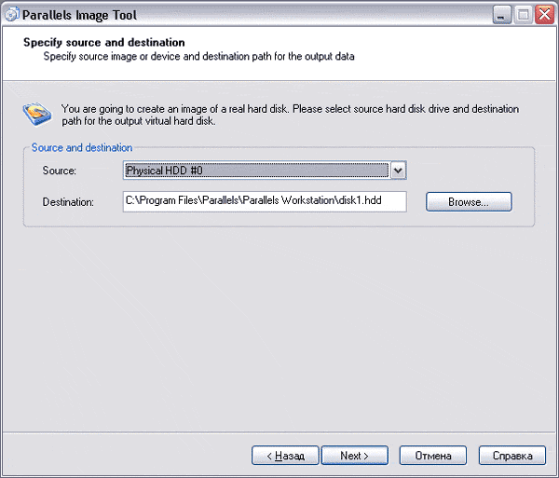Open the Browse... file dialog button

(469, 202)
